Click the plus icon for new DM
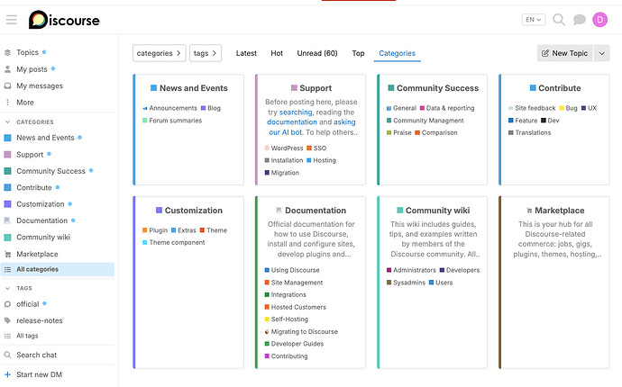 7,374
